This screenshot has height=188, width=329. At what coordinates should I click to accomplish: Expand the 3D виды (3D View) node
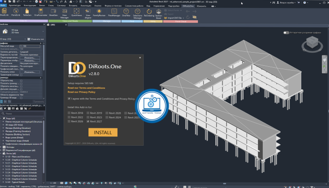coord(3,125)
